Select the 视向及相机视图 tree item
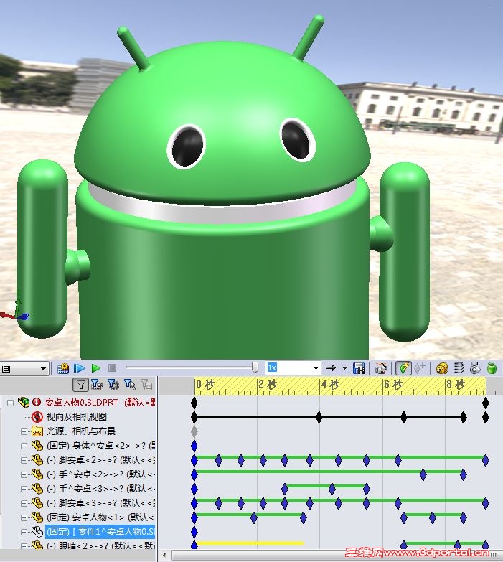The height and width of the screenshot is (562, 503). [77, 417]
